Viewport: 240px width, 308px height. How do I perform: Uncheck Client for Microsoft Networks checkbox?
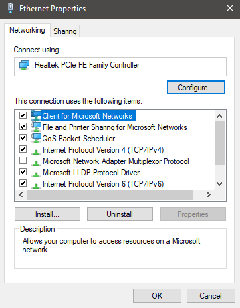click(x=23, y=115)
